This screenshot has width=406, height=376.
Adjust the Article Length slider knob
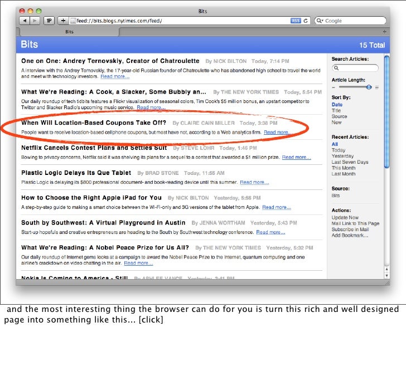pyautogui.click(x=369, y=87)
